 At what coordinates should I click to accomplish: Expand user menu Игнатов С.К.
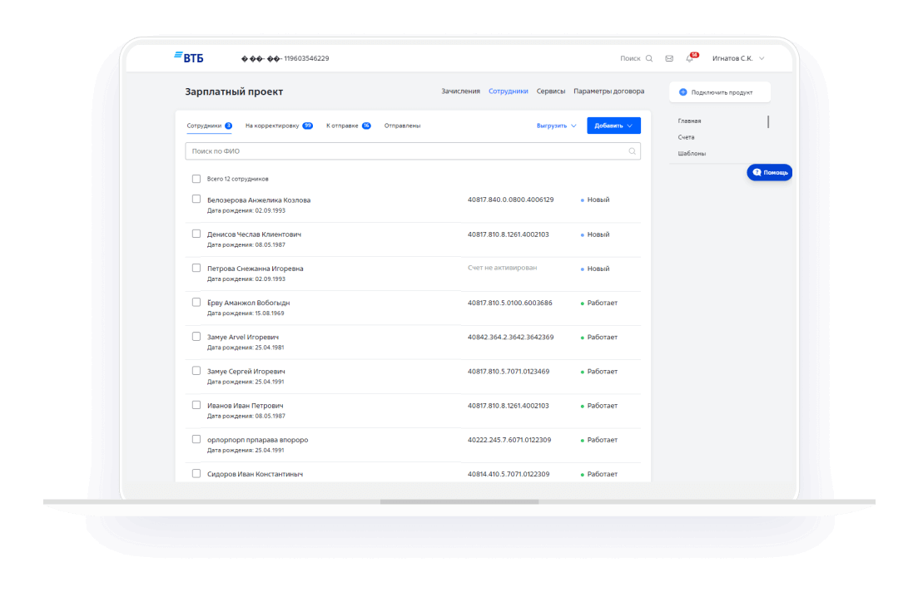(737, 58)
